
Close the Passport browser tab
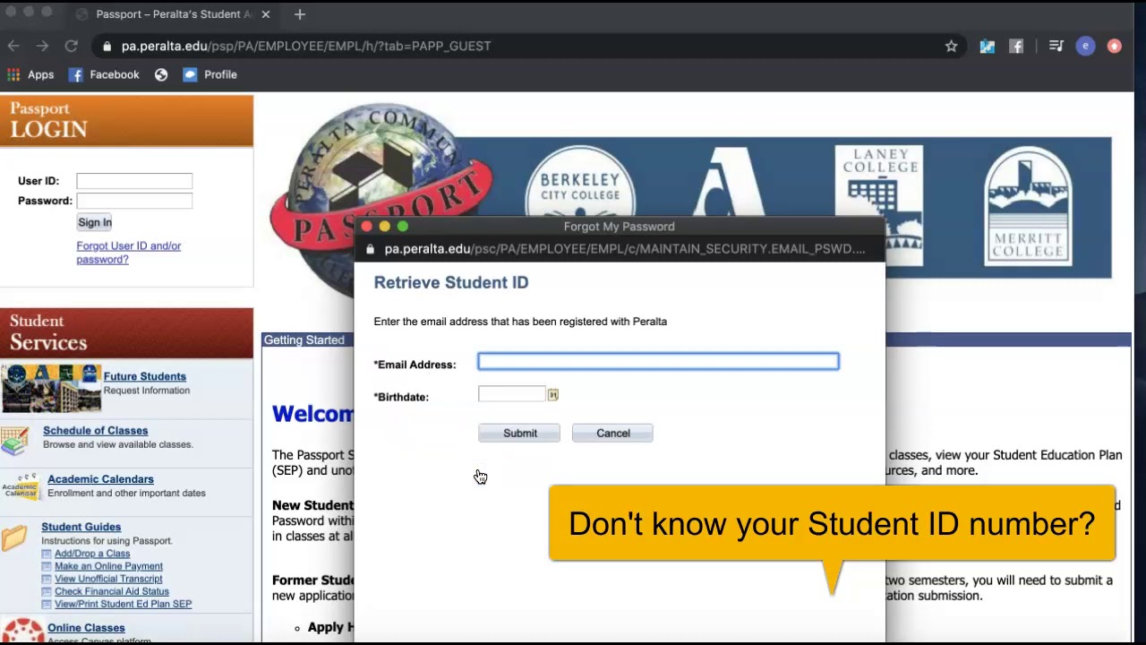[266, 14]
